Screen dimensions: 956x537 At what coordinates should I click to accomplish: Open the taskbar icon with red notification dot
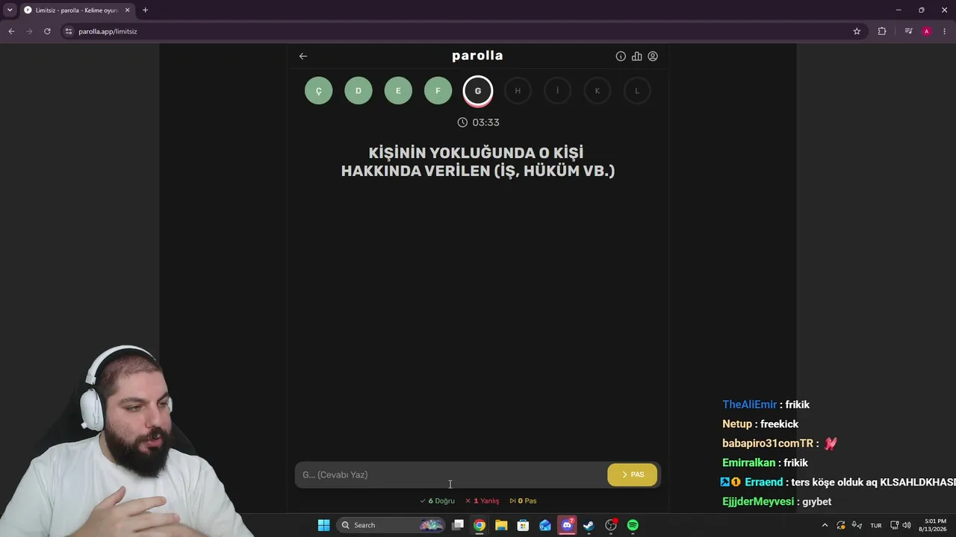click(x=611, y=525)
